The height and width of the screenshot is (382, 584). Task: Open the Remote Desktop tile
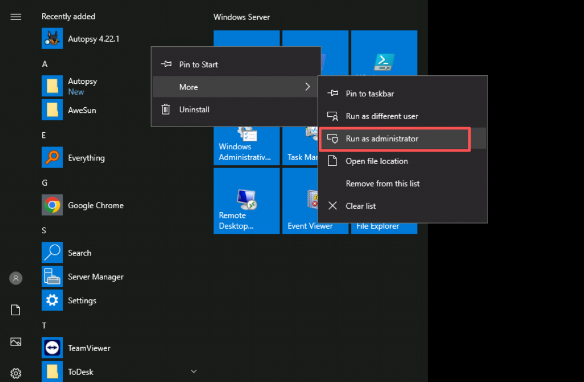(246, 201)
